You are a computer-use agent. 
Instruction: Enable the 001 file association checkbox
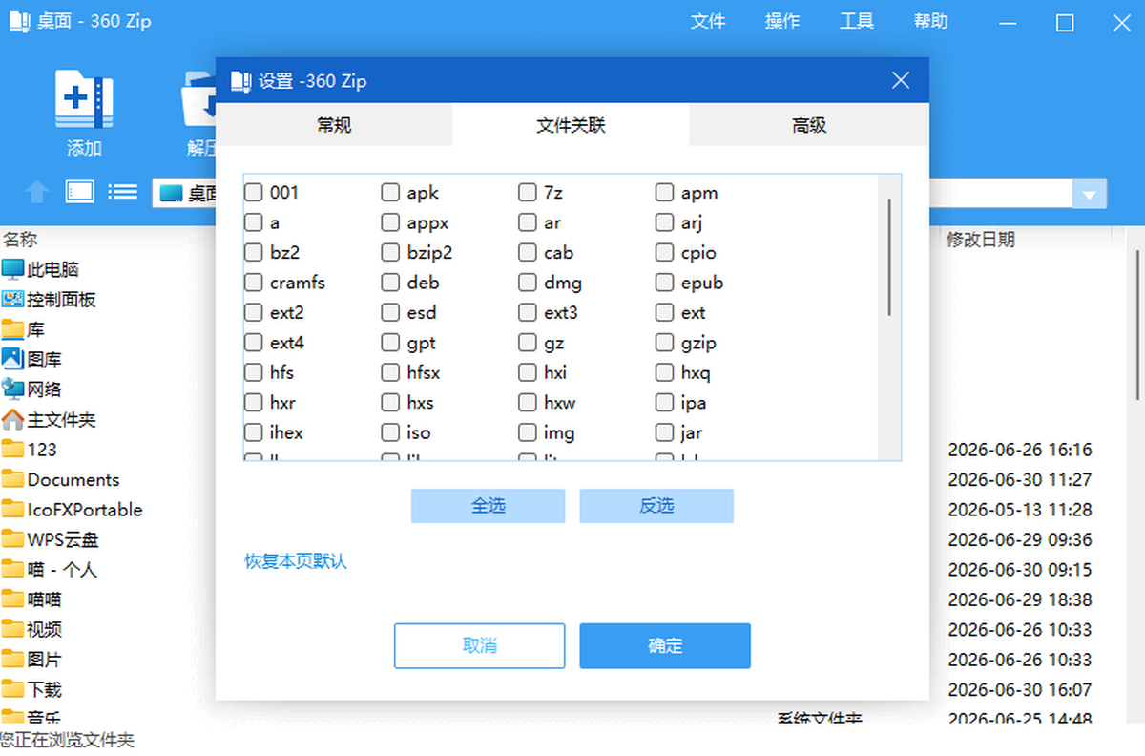point(253,193)
